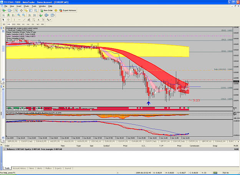
Task: Switch to the GBPCHF,H1 chart tab
Action: (207, 141)
